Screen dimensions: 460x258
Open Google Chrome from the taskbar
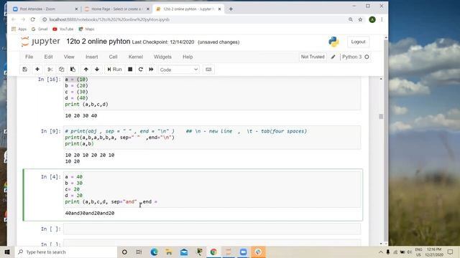pos(213,252)
